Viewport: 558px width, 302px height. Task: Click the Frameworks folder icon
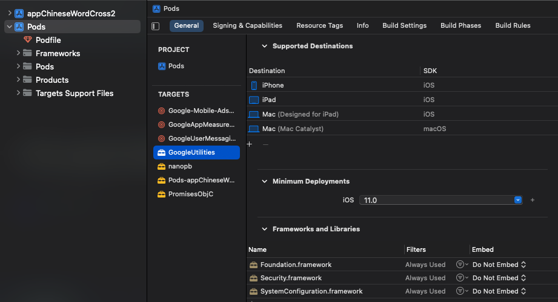coord(27,53)
